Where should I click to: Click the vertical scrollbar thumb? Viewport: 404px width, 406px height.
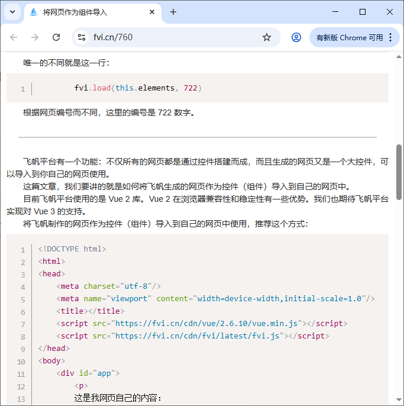(399, 172)
